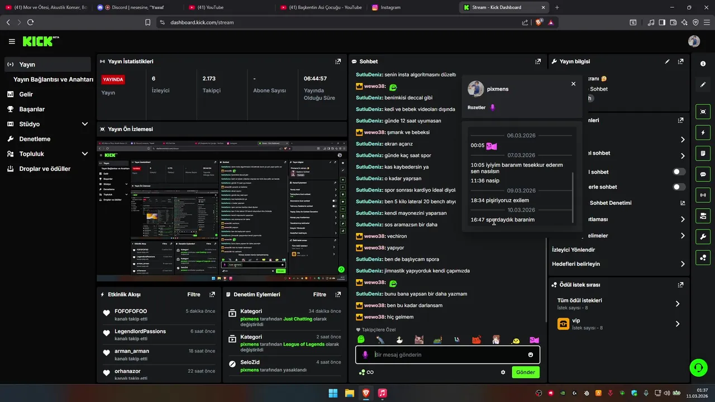Image resolution: width=715 pixels, height=402 pixels.
Task: Click the wrench icon in right sidebar
Action: point(703,236)
